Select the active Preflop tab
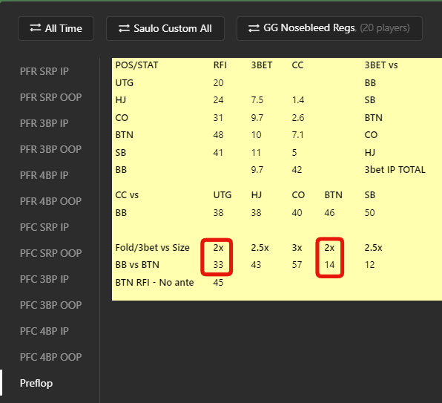Viewport: 442px width, 403px height. coord(36,383)
